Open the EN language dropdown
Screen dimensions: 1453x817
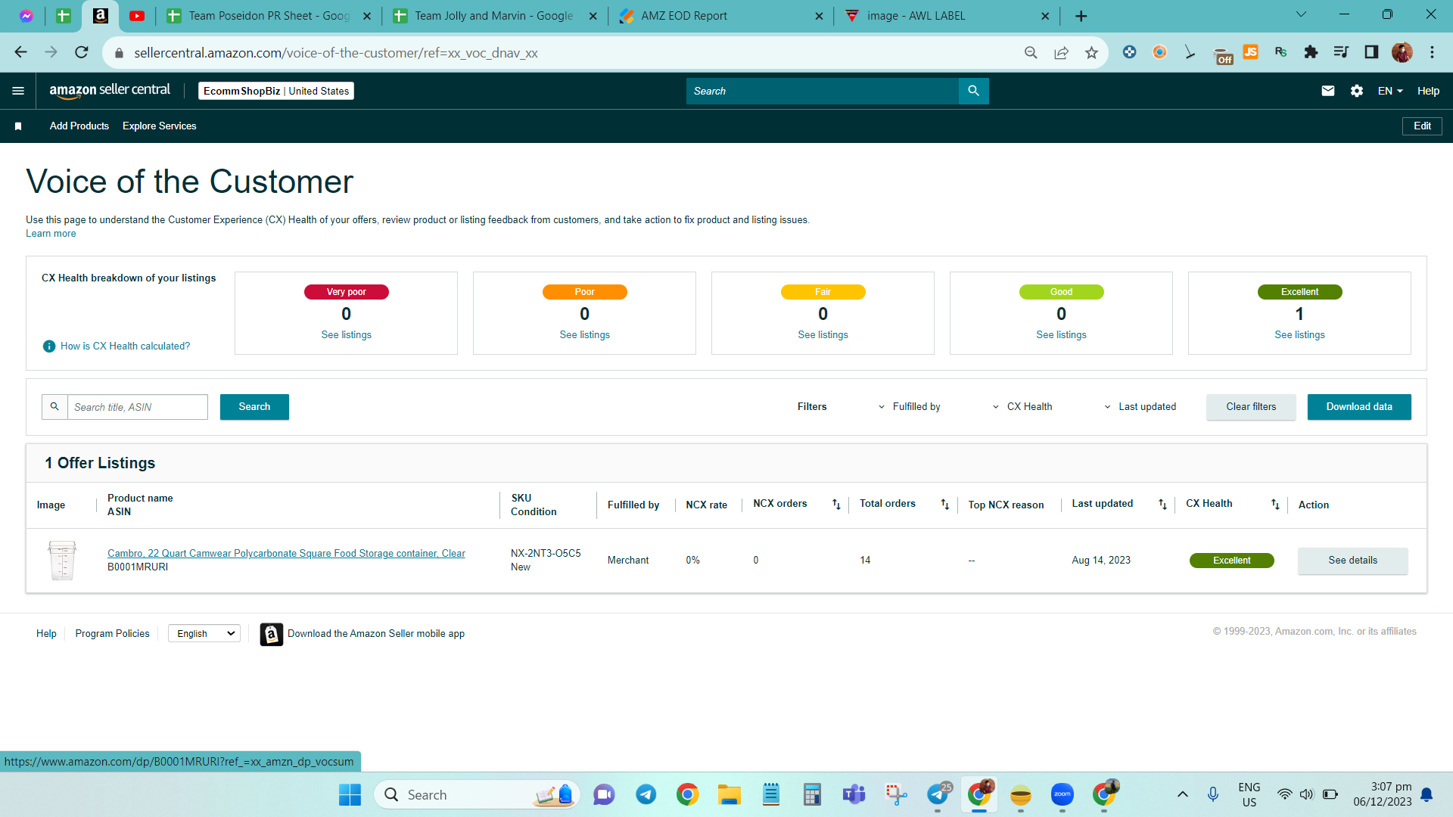click(1390, 91)
